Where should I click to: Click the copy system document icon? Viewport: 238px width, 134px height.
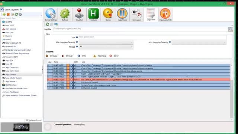click(12, 15)
